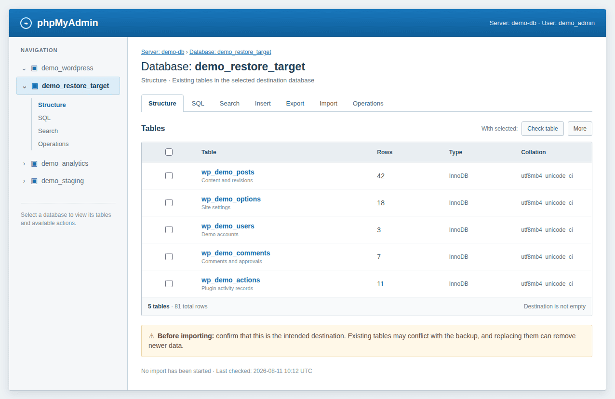The width and height of the screenshot is (615, 399).
Task: Click the row count 11 for wp_demo_actions
Action: pyautogui.click(x=380, y=284)
